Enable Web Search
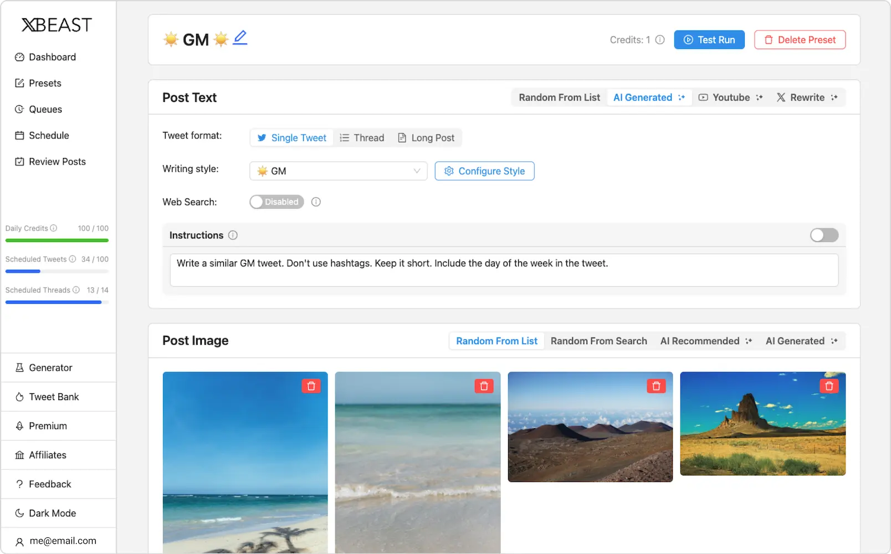The width and height of the screenshot is (891, 554). click(x=276, y=202)
